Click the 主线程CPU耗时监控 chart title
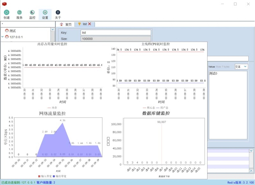This screenshot has width=255, height=185. point(156,44)
